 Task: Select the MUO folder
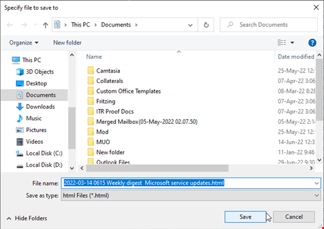103,142
